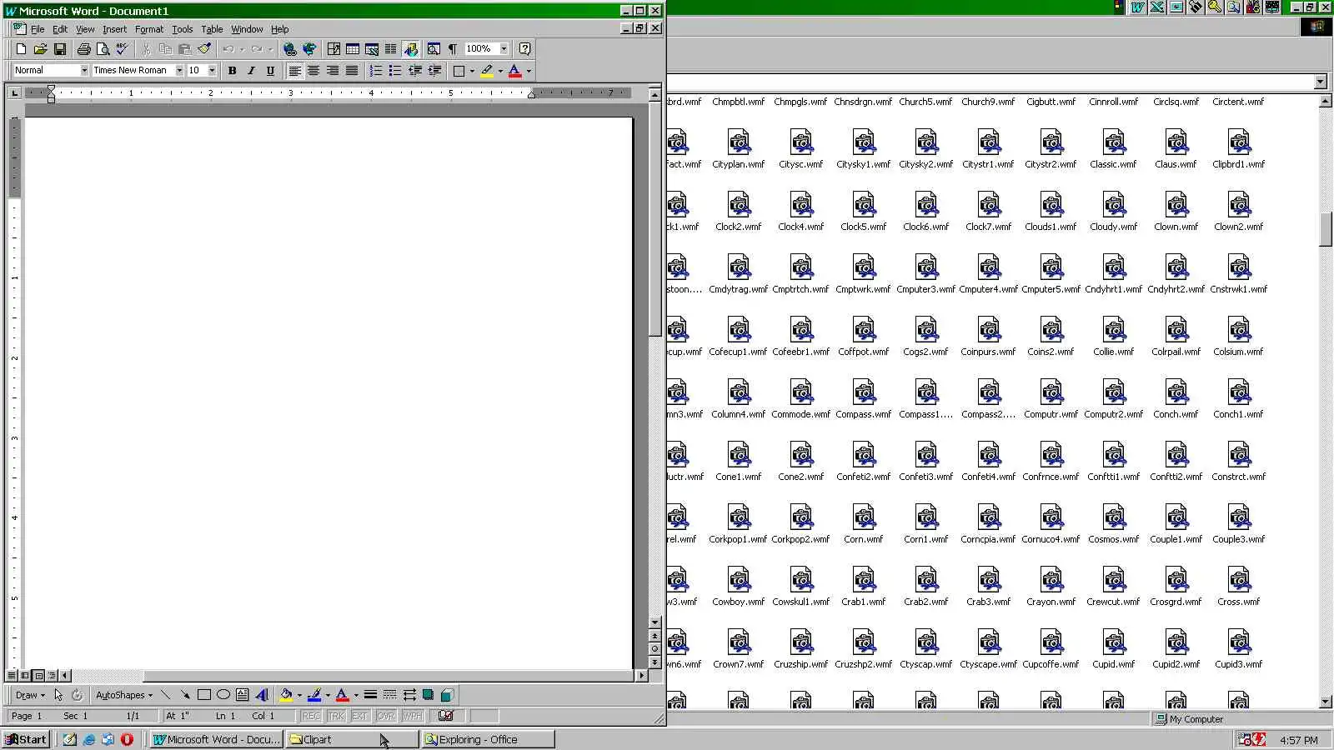Create a new blank document in Word
The height and width of the screenshot is (750, 1334).
(x=21, y=49)
